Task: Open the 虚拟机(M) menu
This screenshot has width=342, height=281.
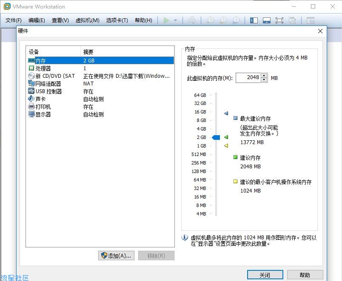Action: (88, 20)
